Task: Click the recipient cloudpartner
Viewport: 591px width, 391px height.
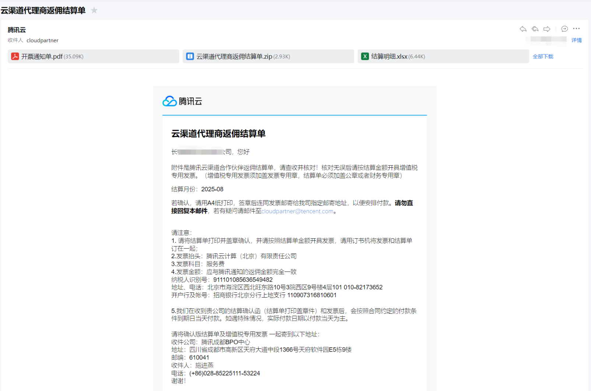Action: [x=42, y=40]
